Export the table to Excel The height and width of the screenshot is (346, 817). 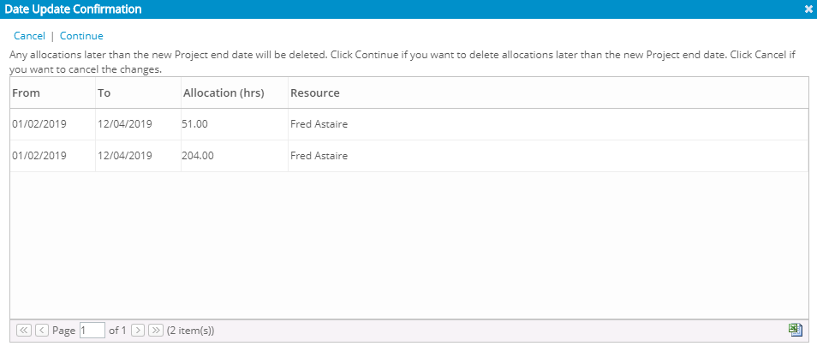pyautogui.click(x=795, y=330)
